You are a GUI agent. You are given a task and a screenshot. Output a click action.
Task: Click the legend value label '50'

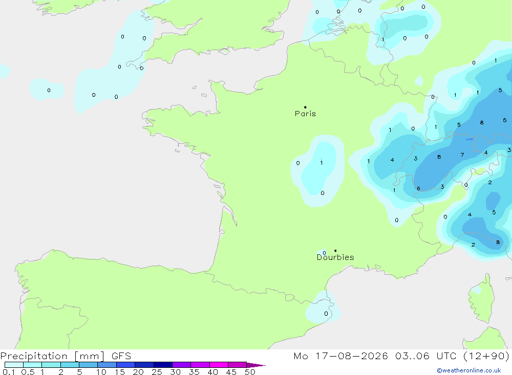click(250, 372)
